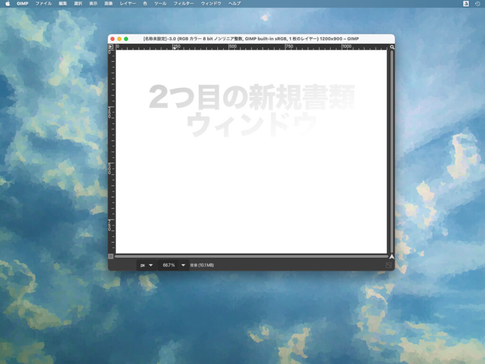
Task: Open the レイヤー menu
Action: pyautogui.click(x=128, y=3)
